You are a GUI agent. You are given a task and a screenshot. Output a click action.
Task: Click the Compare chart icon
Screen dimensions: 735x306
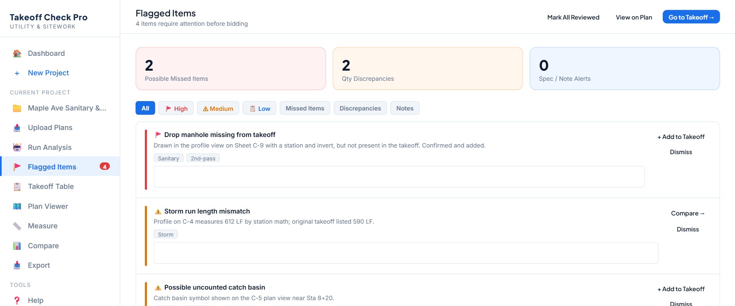[x=17, y=246]
